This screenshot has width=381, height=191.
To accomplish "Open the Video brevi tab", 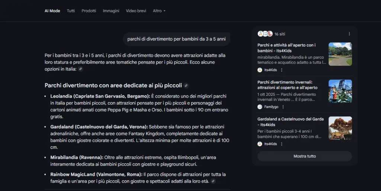I will coord(136,11).
